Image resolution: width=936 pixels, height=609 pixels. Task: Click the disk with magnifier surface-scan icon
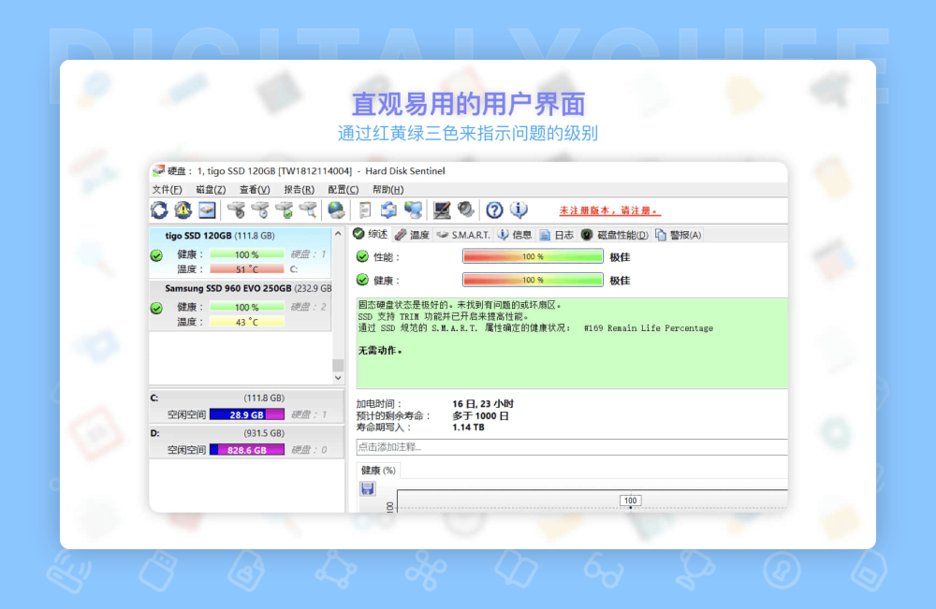[x=308, y=210]
